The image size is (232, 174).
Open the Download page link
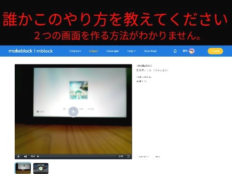150,51
